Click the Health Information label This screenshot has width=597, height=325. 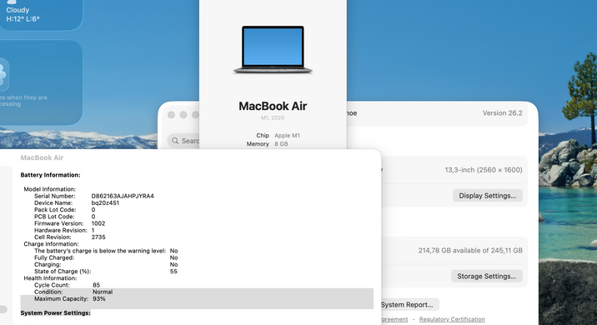50,278
